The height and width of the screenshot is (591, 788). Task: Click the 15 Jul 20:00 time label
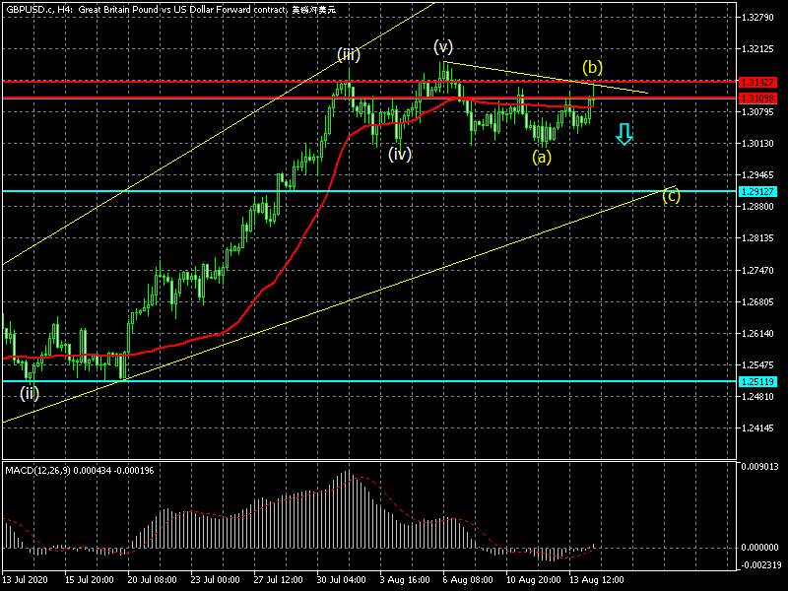(x=89, y=580)
